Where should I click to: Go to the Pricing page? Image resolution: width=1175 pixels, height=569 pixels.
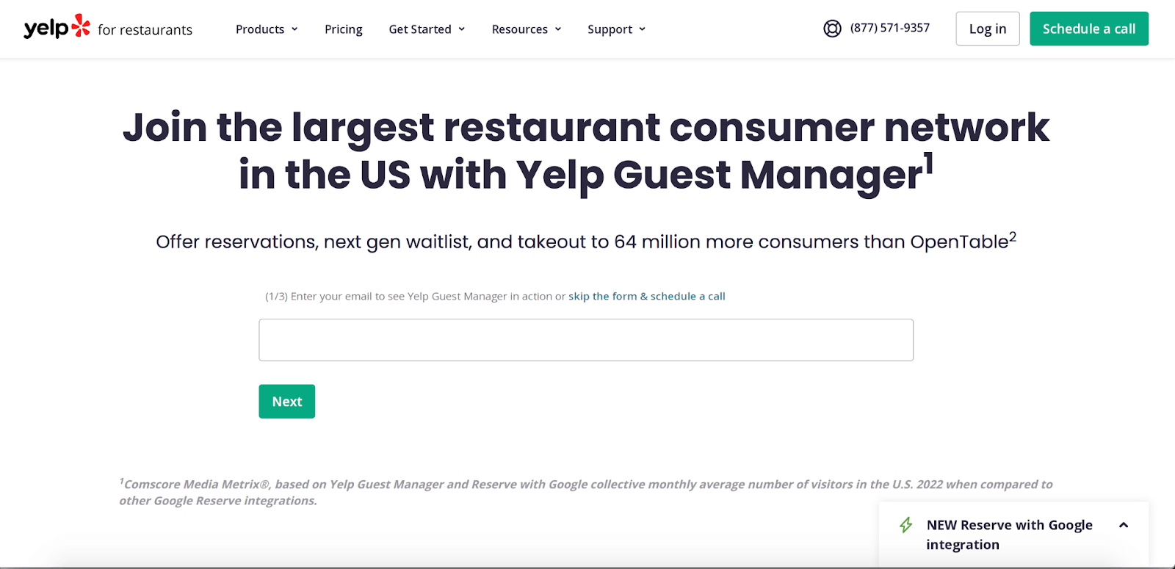(x=344, y=29)
